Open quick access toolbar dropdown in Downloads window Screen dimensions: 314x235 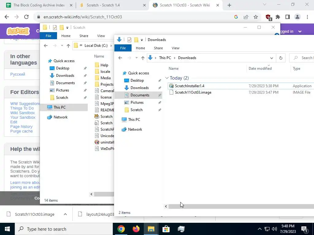point(142,40)
